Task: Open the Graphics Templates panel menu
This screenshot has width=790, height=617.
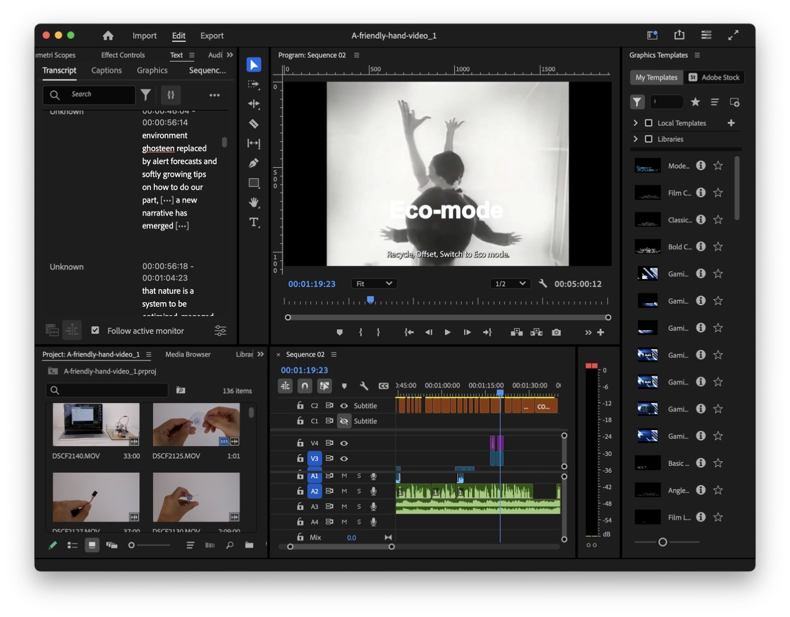Action: click(x=697, y=55)
